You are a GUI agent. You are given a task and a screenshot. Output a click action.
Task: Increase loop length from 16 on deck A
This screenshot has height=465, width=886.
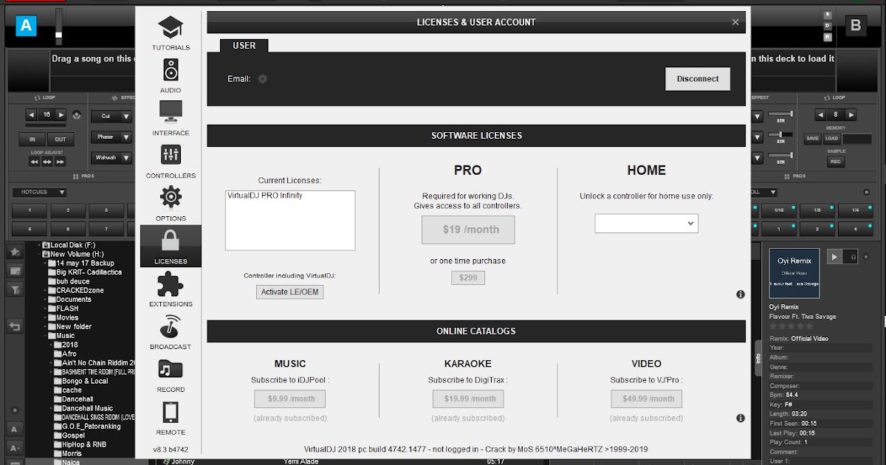click(x=62, y=115)
